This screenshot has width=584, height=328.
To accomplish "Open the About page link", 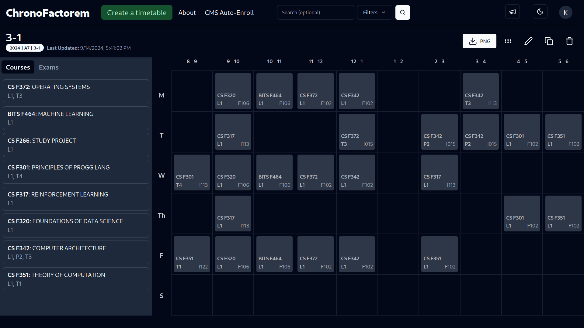I will (x=187, y=12).
